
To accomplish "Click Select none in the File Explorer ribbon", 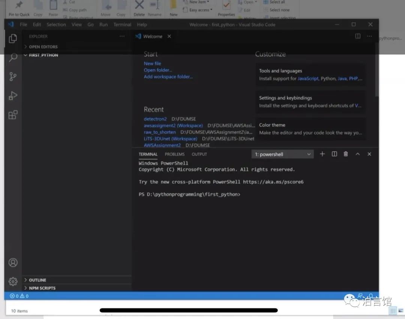I will pyautogui.click(x=276, y=10).
